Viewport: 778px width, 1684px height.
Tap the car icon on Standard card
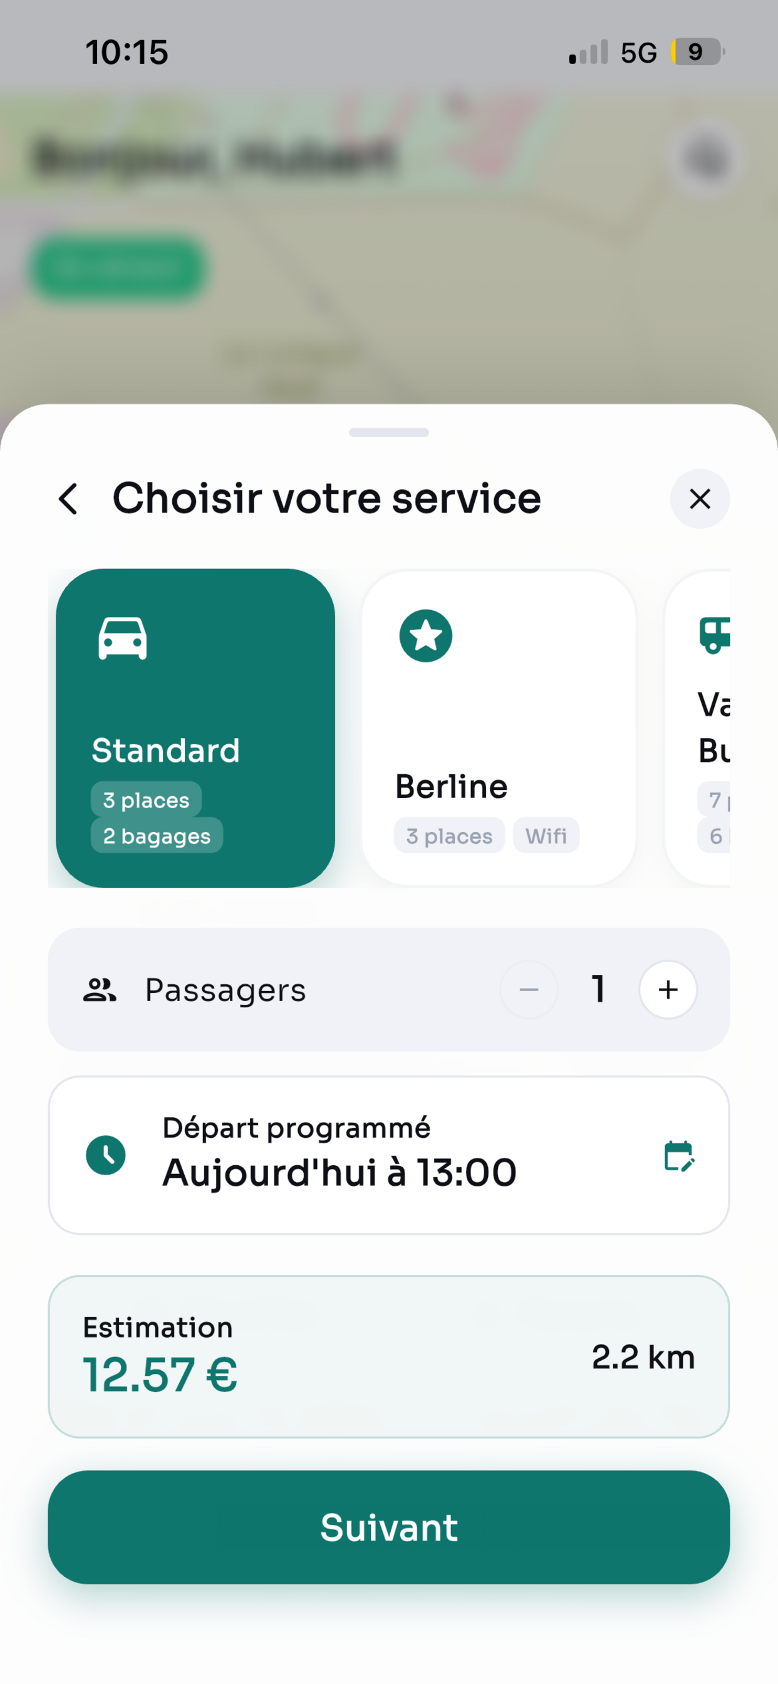[x=122, y=638]
